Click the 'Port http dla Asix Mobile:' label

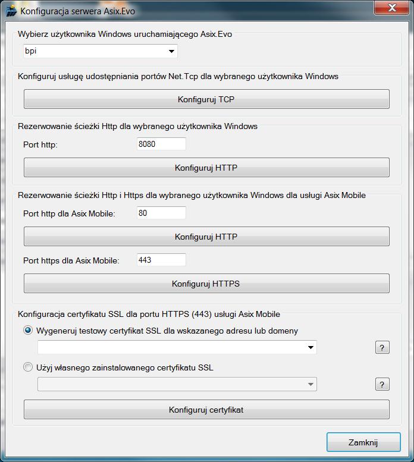[x=69, y=213]
